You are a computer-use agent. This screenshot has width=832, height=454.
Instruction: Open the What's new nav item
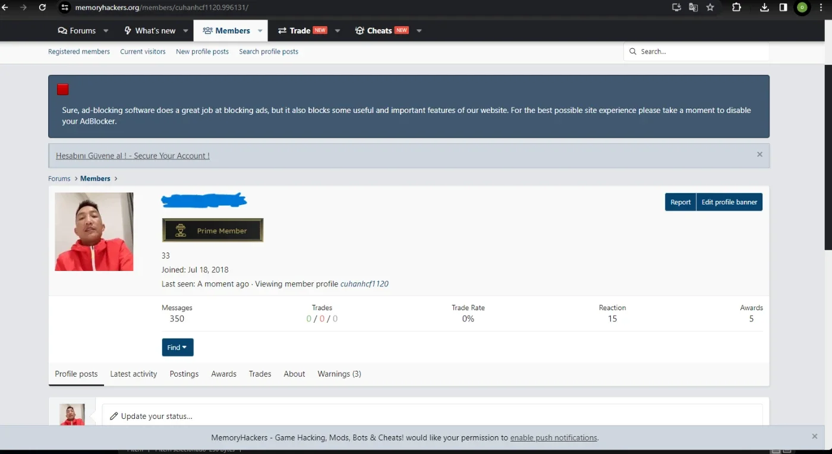point(150,31)
